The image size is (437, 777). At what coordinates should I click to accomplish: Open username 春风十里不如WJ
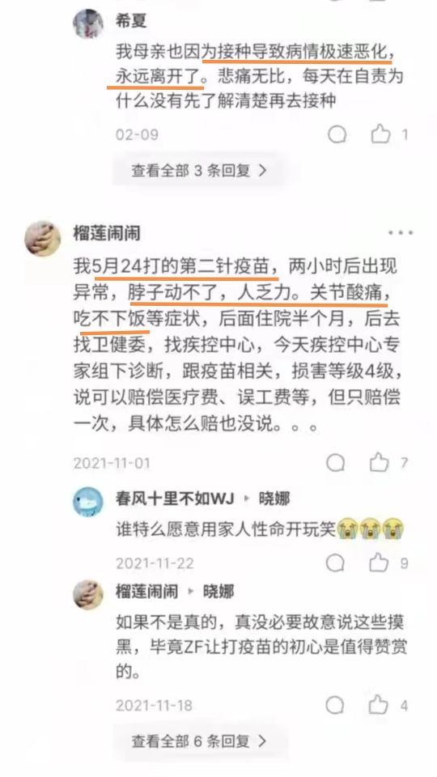[175, 499]
